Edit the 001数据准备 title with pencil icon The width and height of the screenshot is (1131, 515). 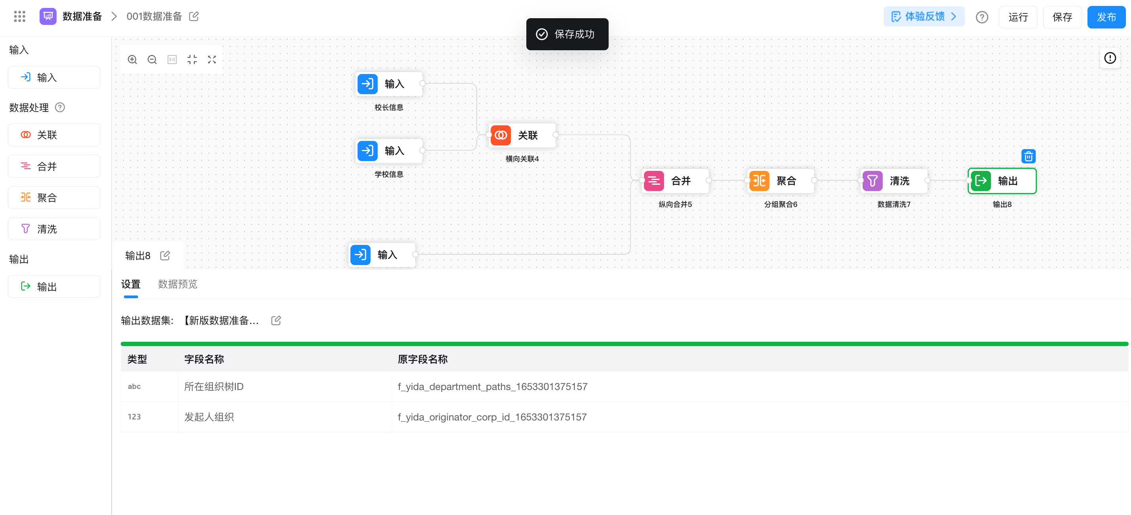tap(194, 17)
